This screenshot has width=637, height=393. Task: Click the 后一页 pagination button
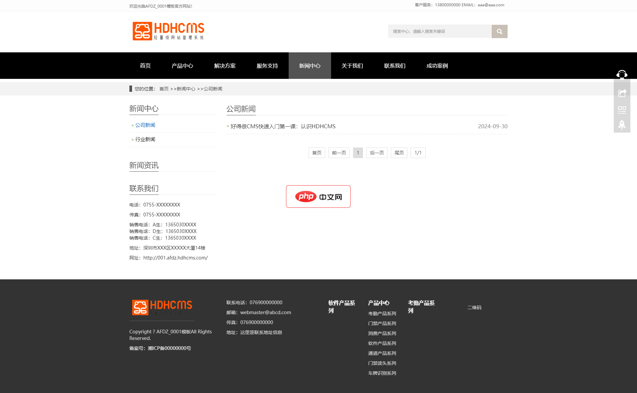377,152
